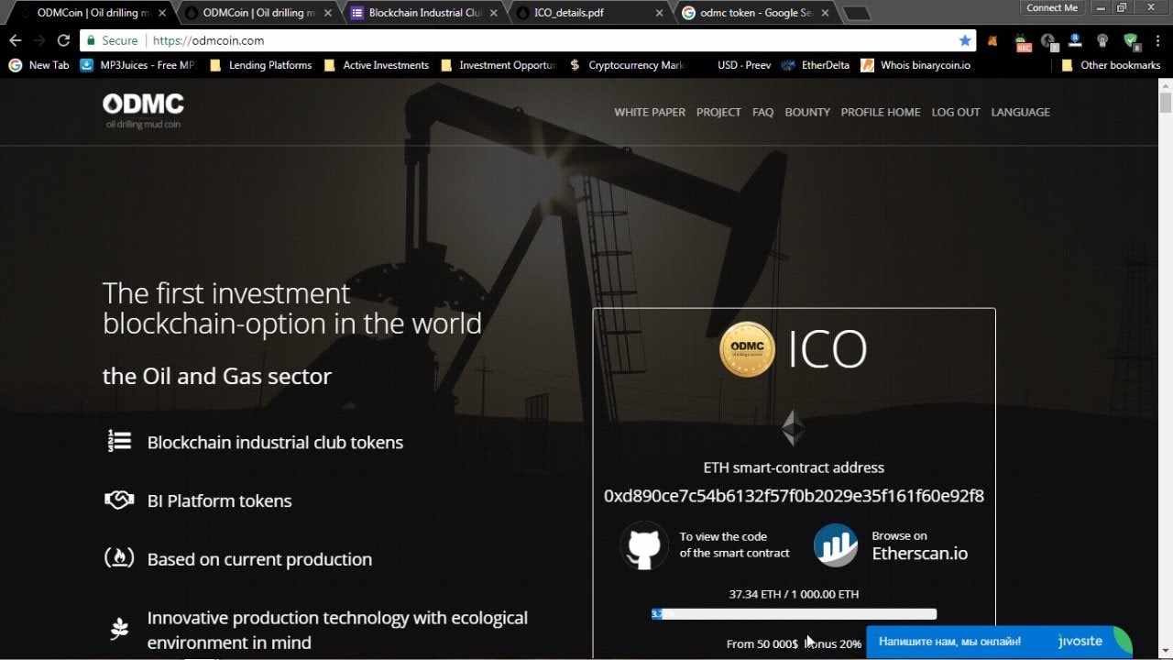Click the Connect Me button in title bar
This screenshot has height=660, width=1173.
point(1051,7)
